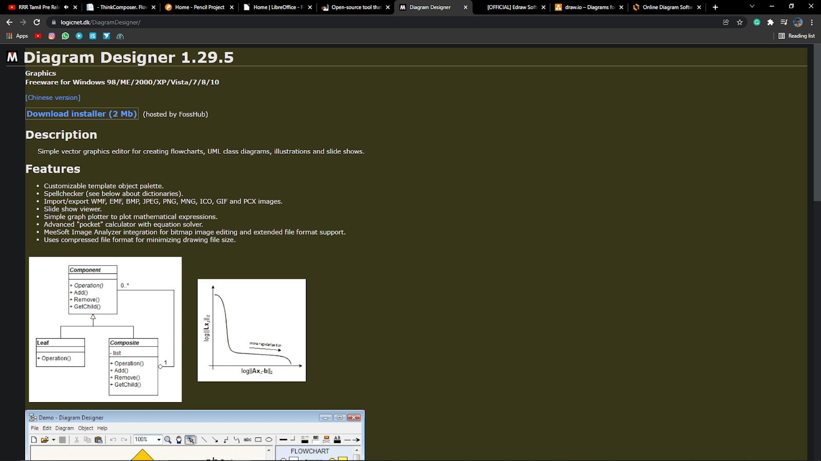Viewport: 821px width, 461px height.
Task: Click the "Freeware for Windows" line
Action: pyautogui.click(x=122, y=82)
